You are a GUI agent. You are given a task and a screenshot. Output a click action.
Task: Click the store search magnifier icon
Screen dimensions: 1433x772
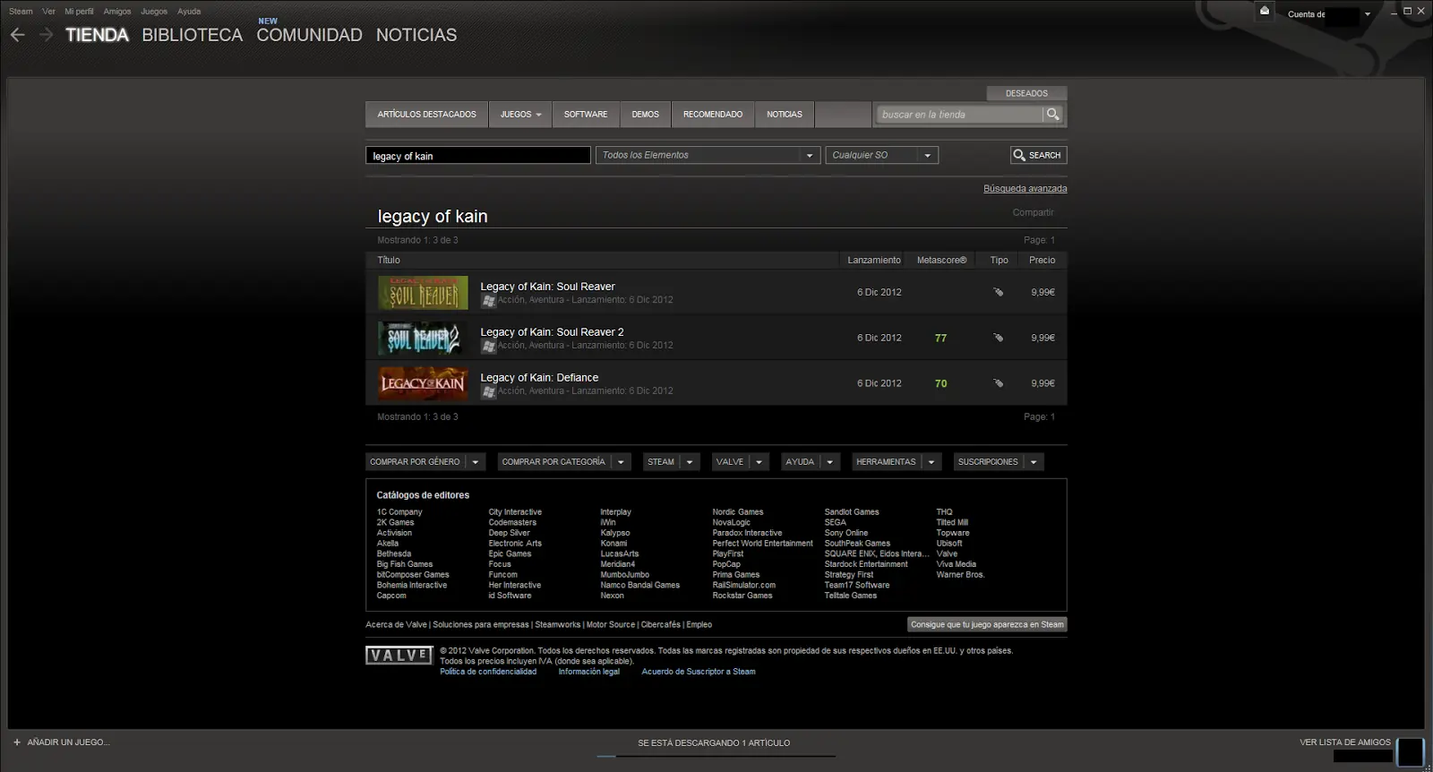tap(1053, 114)
